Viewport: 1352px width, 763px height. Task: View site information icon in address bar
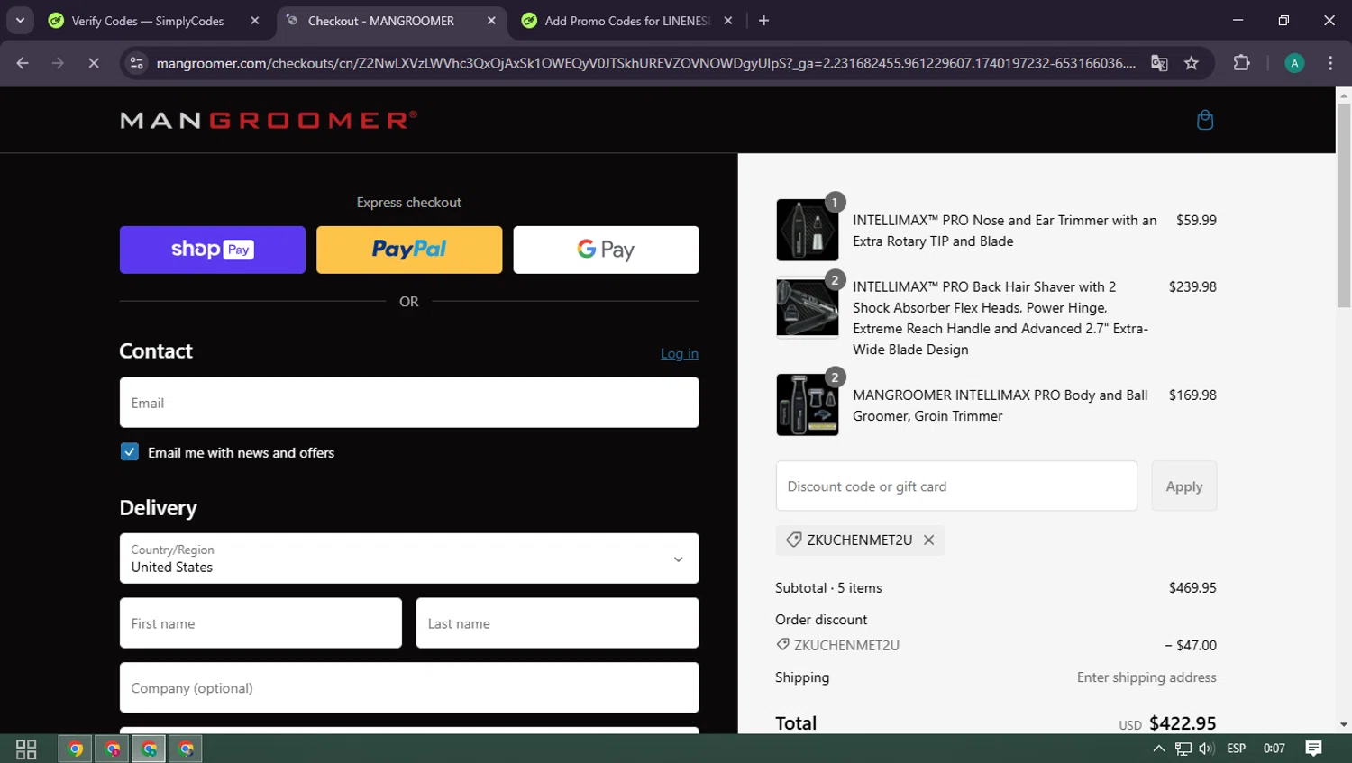pyautogui.click(x=136, y=63)
